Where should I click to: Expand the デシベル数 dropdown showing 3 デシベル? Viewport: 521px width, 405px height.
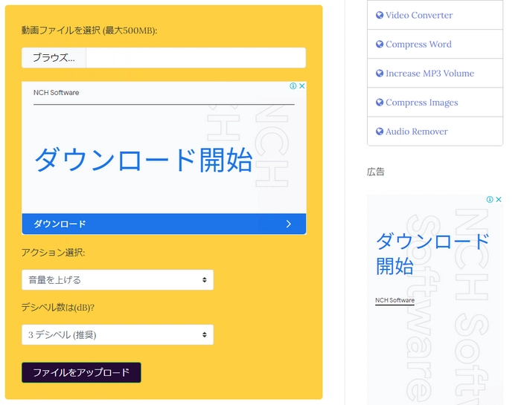[x=118, y=335]
